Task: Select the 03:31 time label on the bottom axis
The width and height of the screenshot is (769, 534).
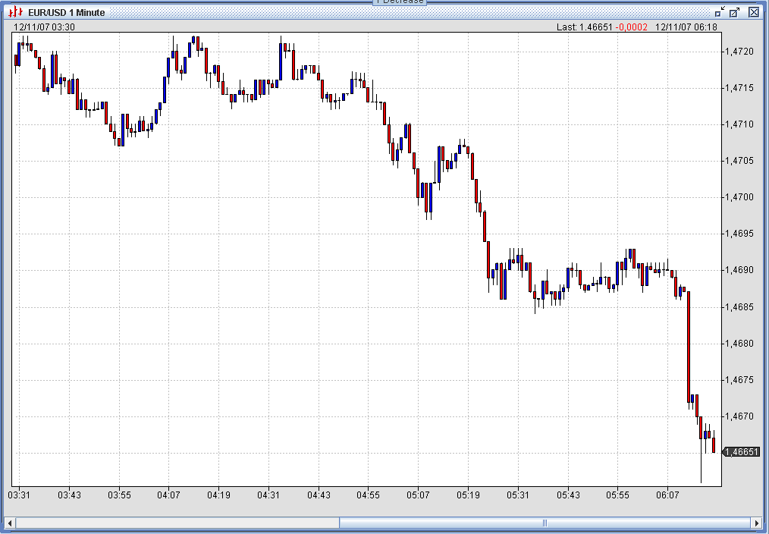Action: coord(20,494)
